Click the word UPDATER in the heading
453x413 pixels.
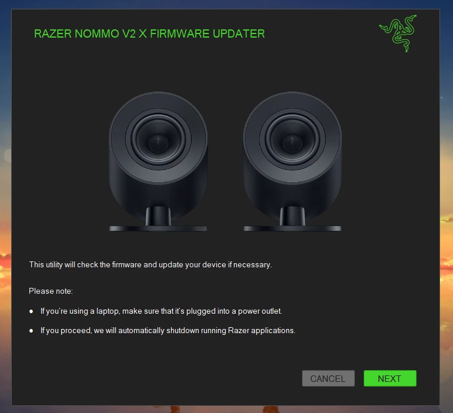point(239,34)
